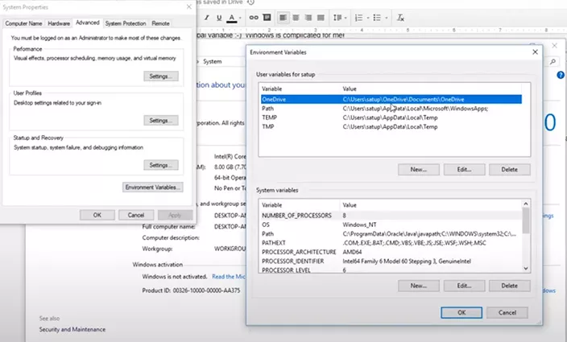This screenshot has height=342, width=567.
Task: Open the line spacing dropdown
Action: 339,18
